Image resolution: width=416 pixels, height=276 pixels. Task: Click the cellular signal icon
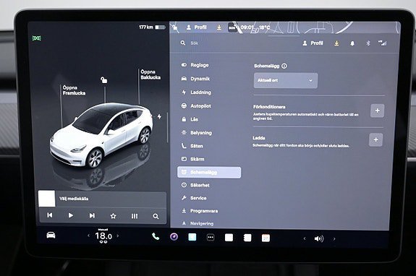coord(383,43)
